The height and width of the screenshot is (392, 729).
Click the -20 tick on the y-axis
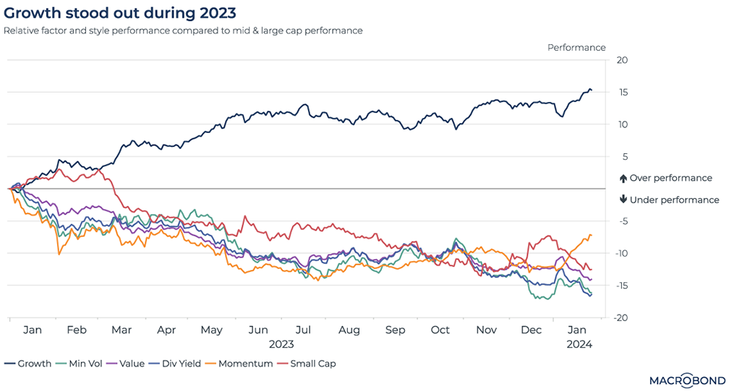click(x=621, y=318)
